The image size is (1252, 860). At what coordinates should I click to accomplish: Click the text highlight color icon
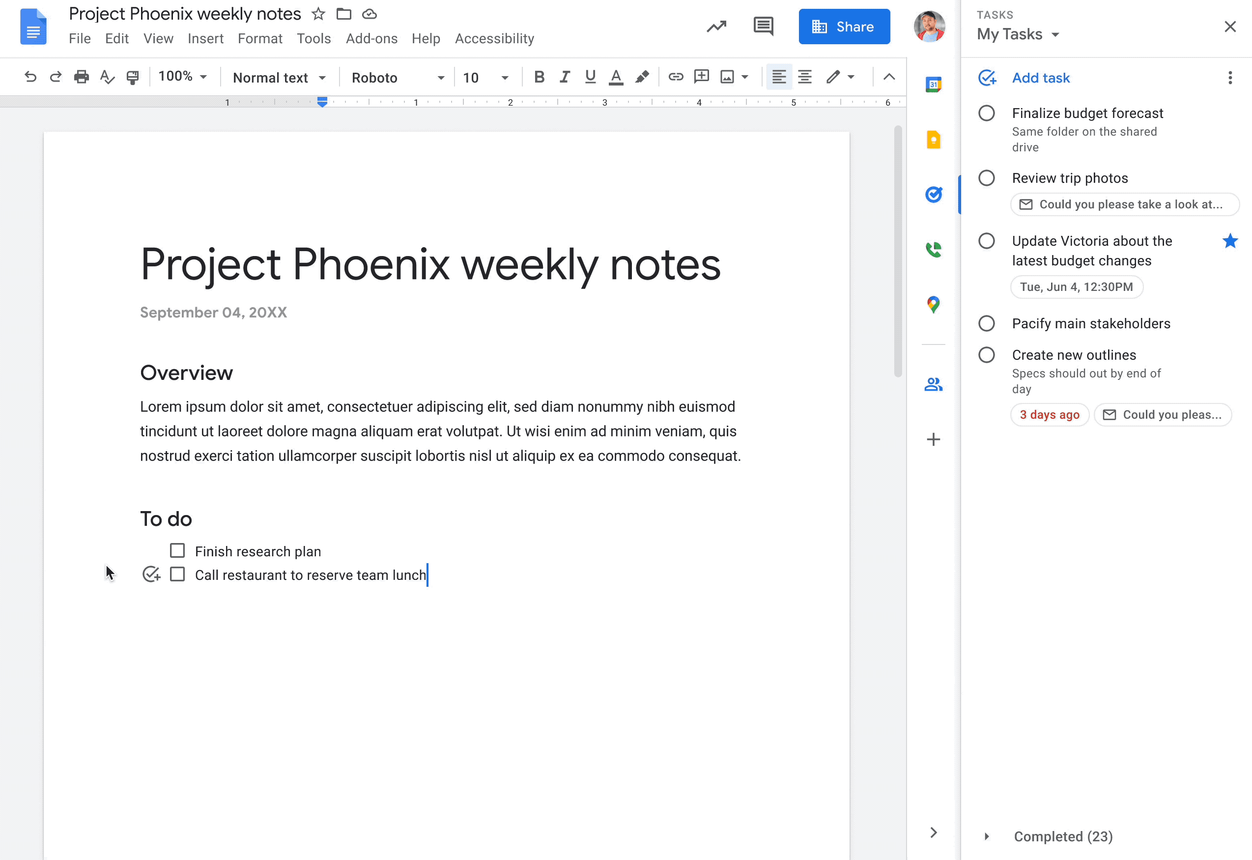(642, 77)
